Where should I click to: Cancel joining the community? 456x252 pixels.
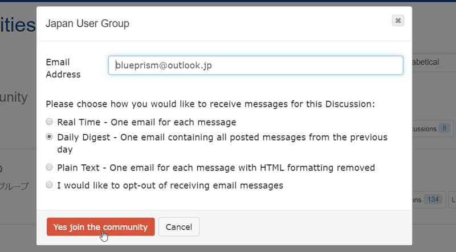pyautogui.click(x=179, y=227)
